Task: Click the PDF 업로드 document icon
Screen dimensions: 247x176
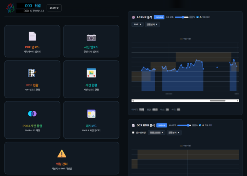Action: tap(32, 36)
